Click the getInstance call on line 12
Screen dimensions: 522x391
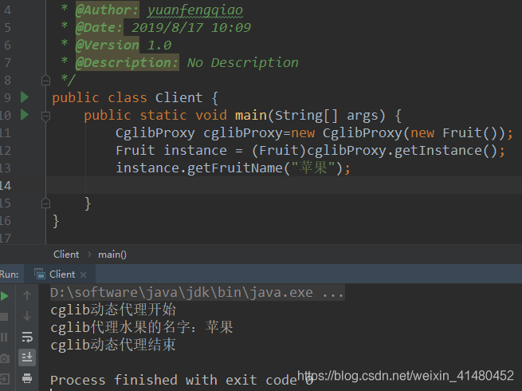[x=438, y=151]
